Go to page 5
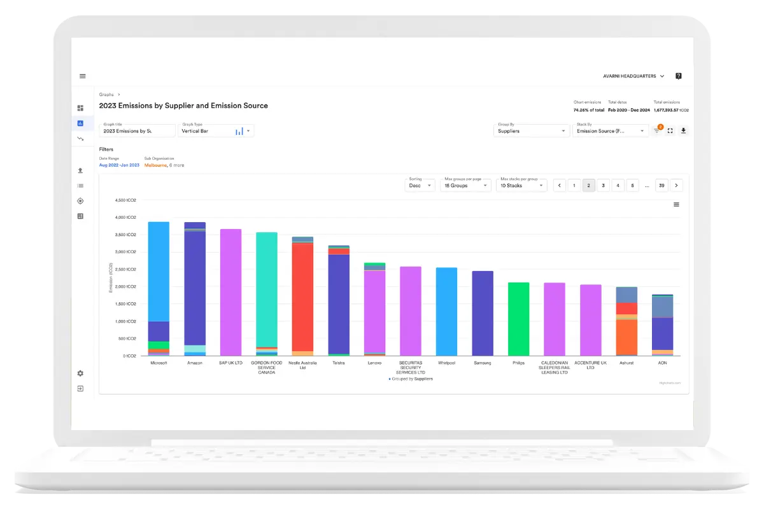Screen dimensions: 764x509 tap(633, 186)
